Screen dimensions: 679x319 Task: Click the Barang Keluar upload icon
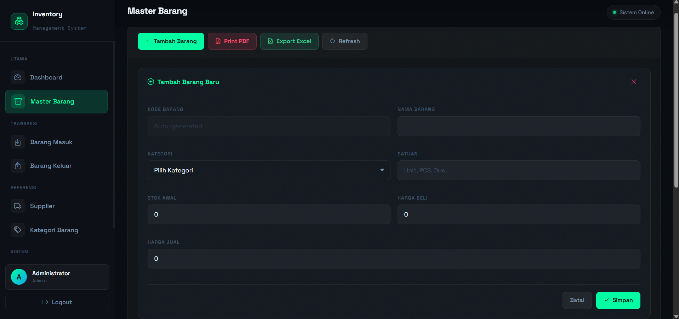(x=18, y=166)
